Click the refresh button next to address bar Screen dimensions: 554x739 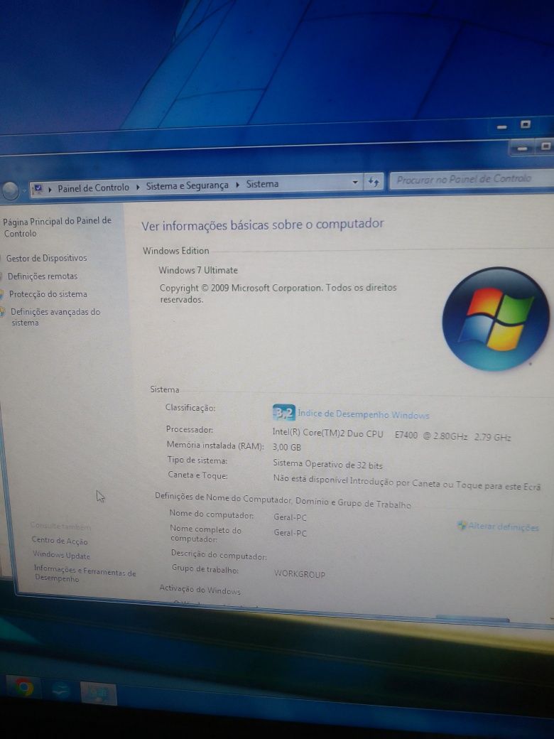click(x=374, y=181)
